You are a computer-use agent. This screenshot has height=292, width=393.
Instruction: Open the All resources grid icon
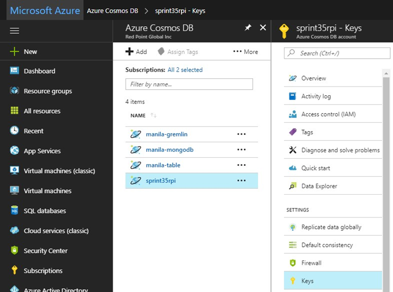(15, 111)
